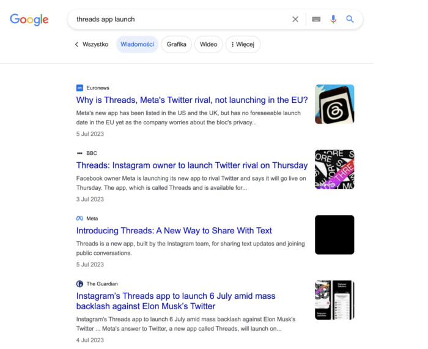Click The Guardian source favicon

pyautogui.click(x=79, y=284)
